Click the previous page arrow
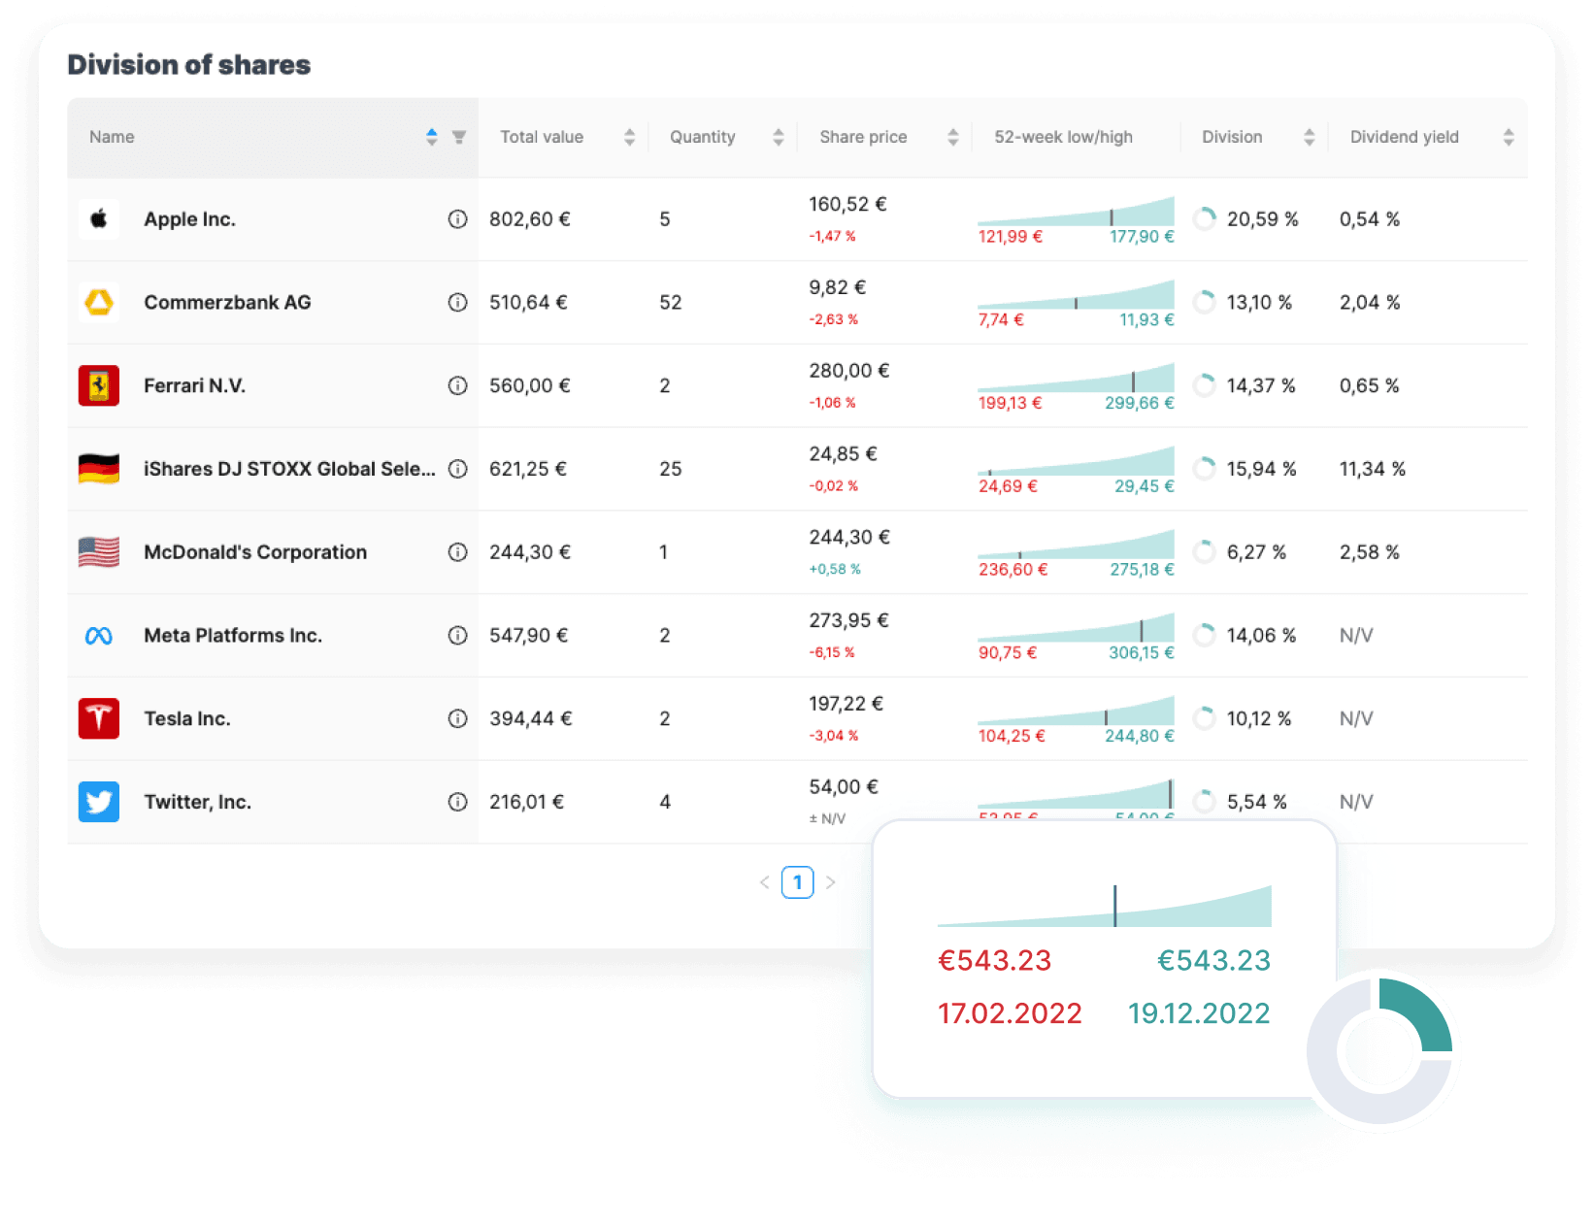The height and width of the screenshot is (1226, 1594). [x=764, y=882]
